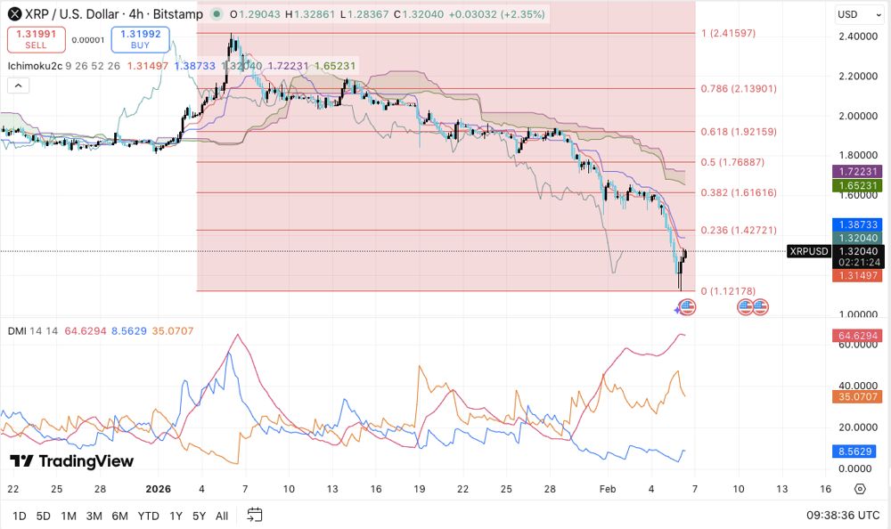Select the DMI 14 14 indicator legend

32,330
